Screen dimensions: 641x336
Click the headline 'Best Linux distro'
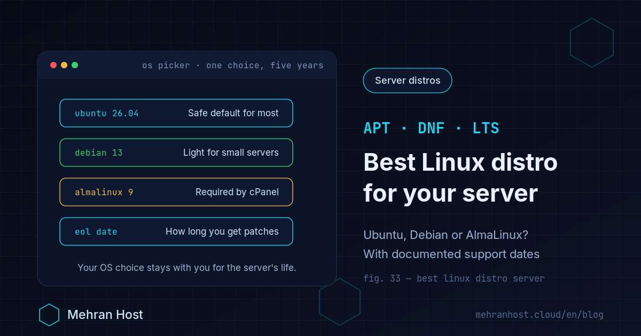pos(460,162)
